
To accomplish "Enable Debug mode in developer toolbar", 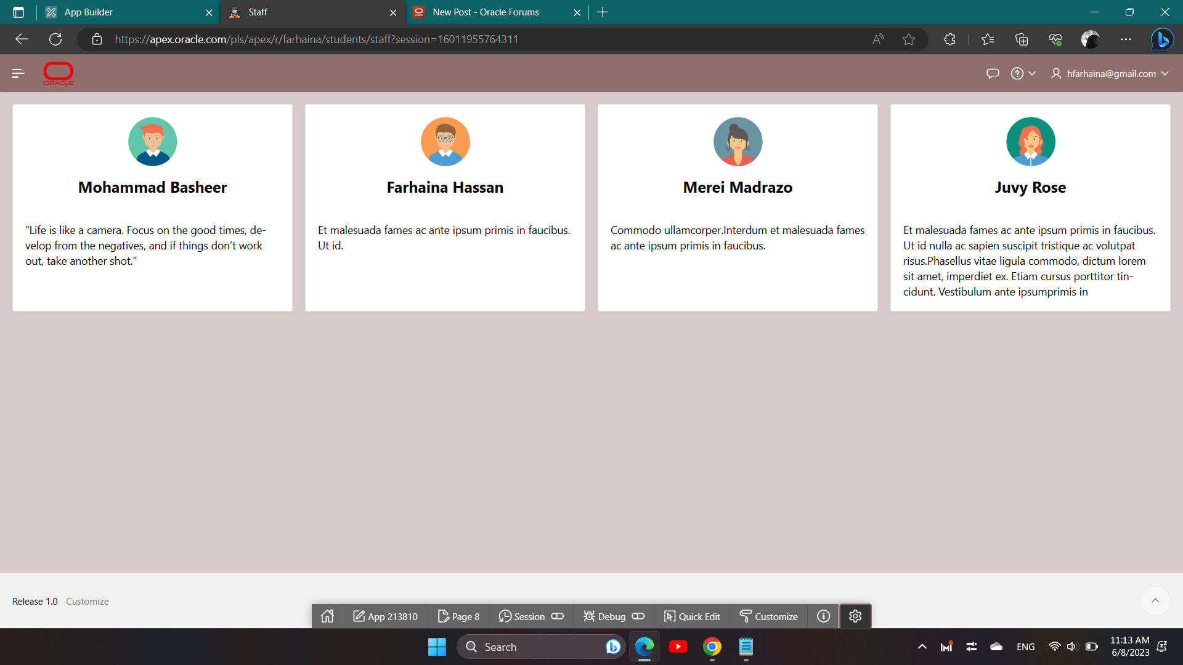I will click(x=638, y=616).
